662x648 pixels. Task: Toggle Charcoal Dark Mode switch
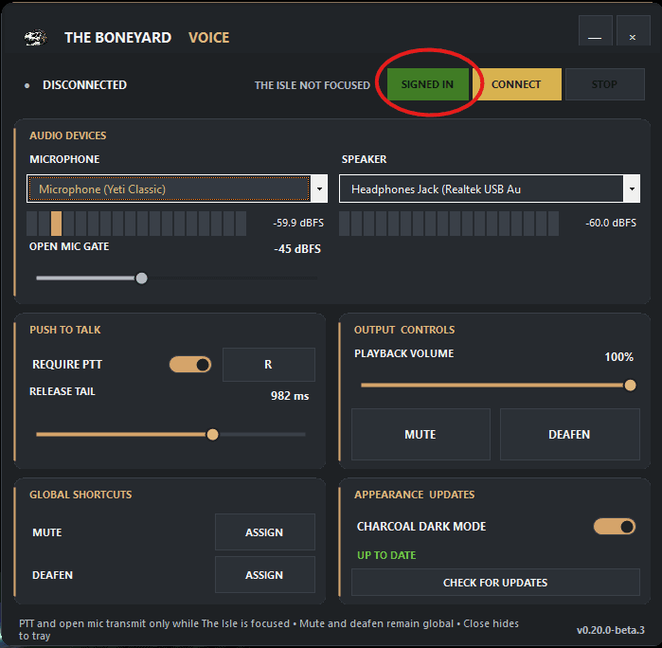(x=615, y=527)
